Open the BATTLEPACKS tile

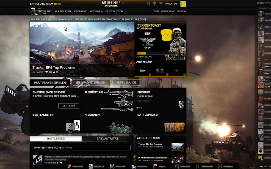pyautogui.click(x=160, y=123)
